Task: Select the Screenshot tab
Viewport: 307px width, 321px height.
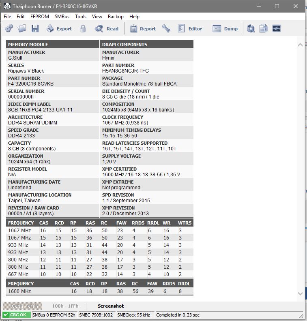Action: [x=111, y=306]
